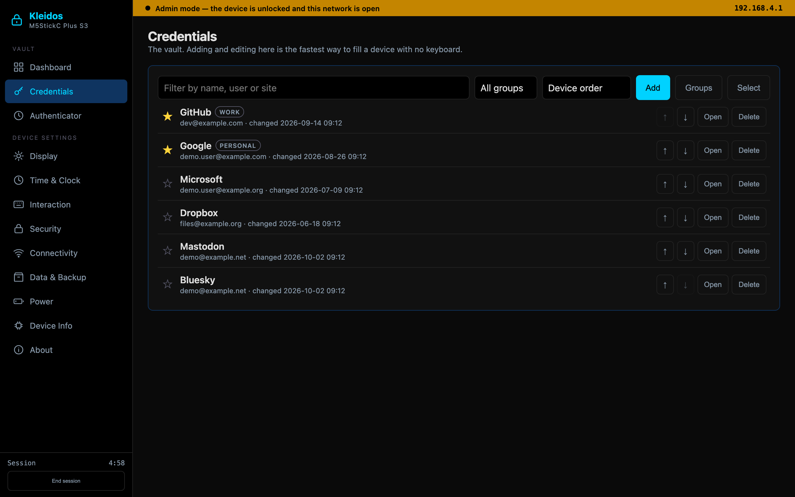Screen dimensions: 795x497
Task: Click the WORK tag on GitHub
Action: [x=229, y=112]
